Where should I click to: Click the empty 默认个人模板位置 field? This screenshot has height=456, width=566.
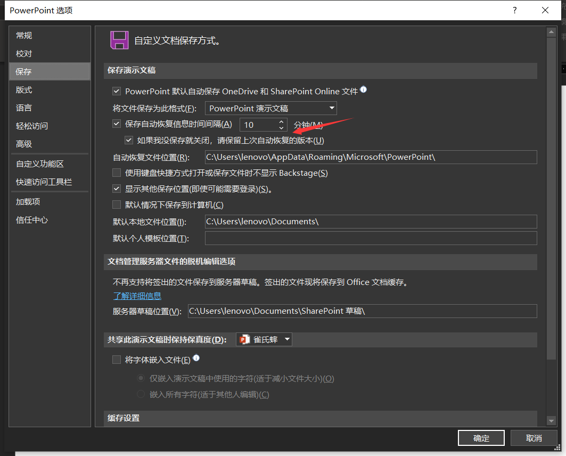(x=371, y=238)
